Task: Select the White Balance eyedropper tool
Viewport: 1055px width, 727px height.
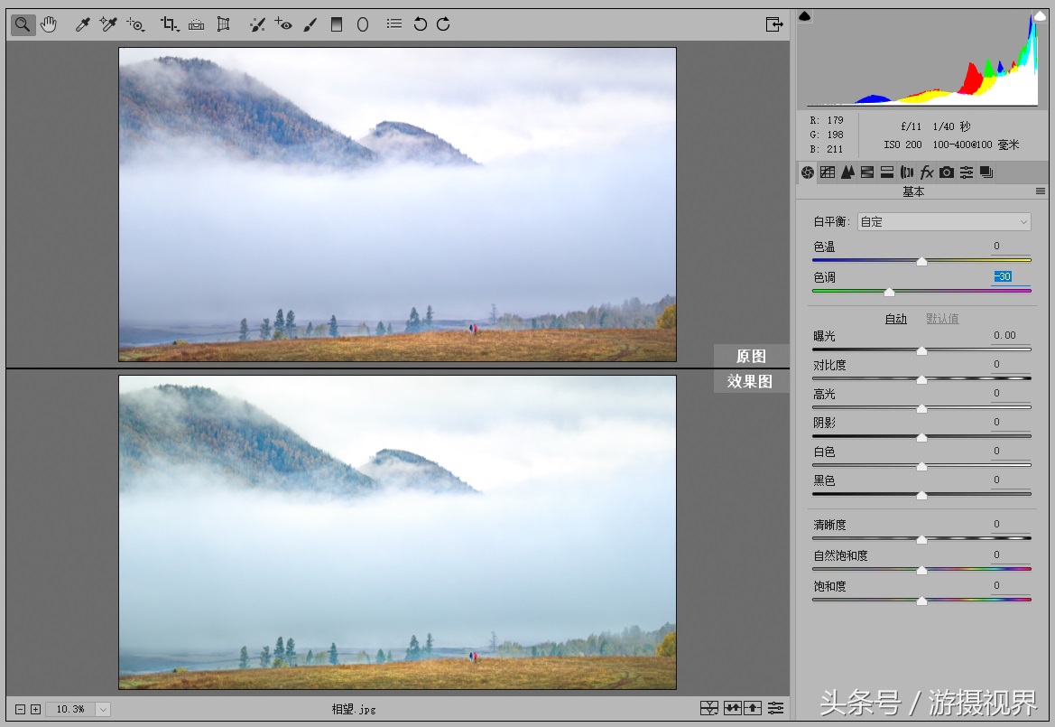Action: point(82,24)
